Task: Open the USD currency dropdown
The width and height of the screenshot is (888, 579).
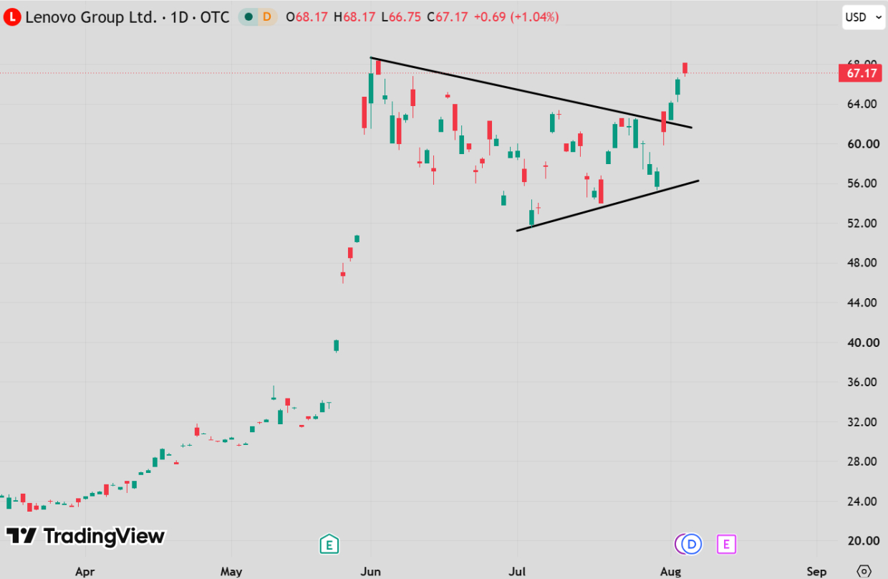Action: [864, 17]
